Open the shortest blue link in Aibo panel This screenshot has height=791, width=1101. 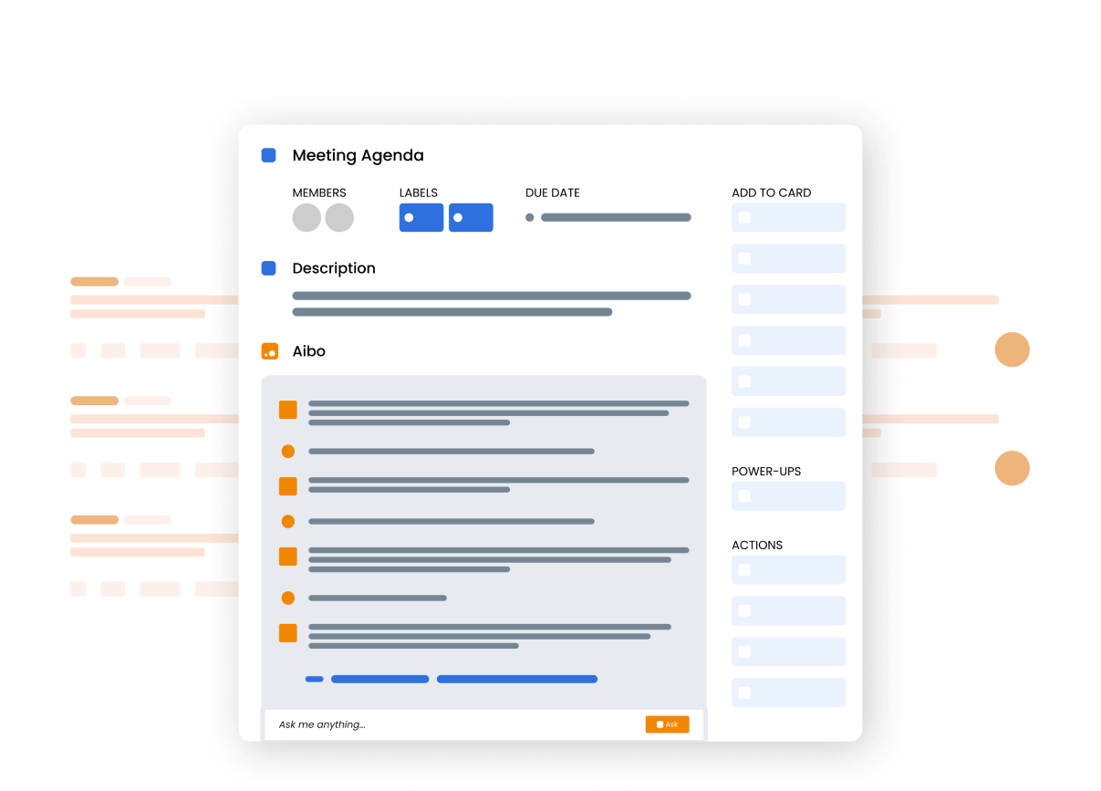pos(314,679)
